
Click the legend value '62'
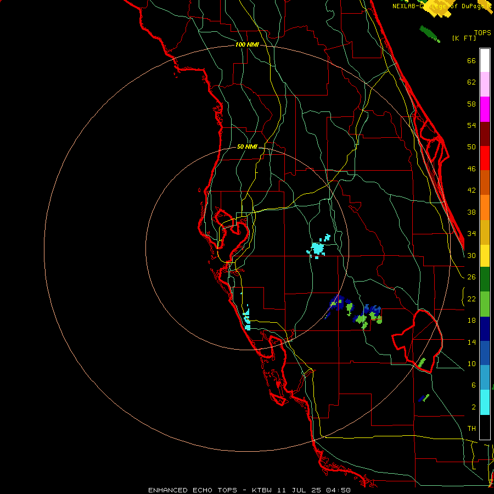pyautogui.click(x=471, y=82)
